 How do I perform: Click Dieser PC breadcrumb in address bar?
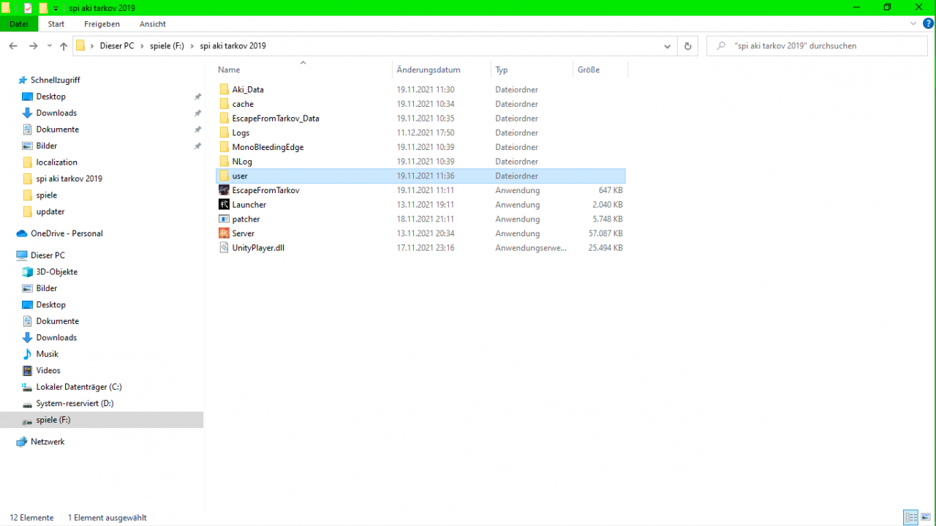tap(117, 45)
